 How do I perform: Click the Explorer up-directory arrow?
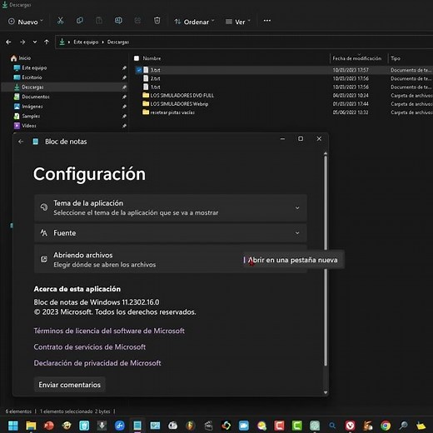tap(47, 42)
